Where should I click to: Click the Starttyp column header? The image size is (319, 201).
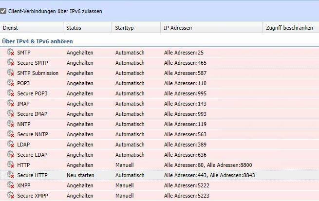click(135, 28)
